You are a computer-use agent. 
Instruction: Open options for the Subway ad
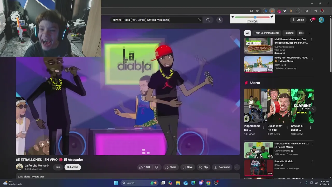click(312, 40)
